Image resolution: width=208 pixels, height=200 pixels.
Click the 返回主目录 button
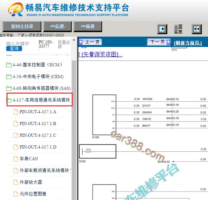coord(22,27)
